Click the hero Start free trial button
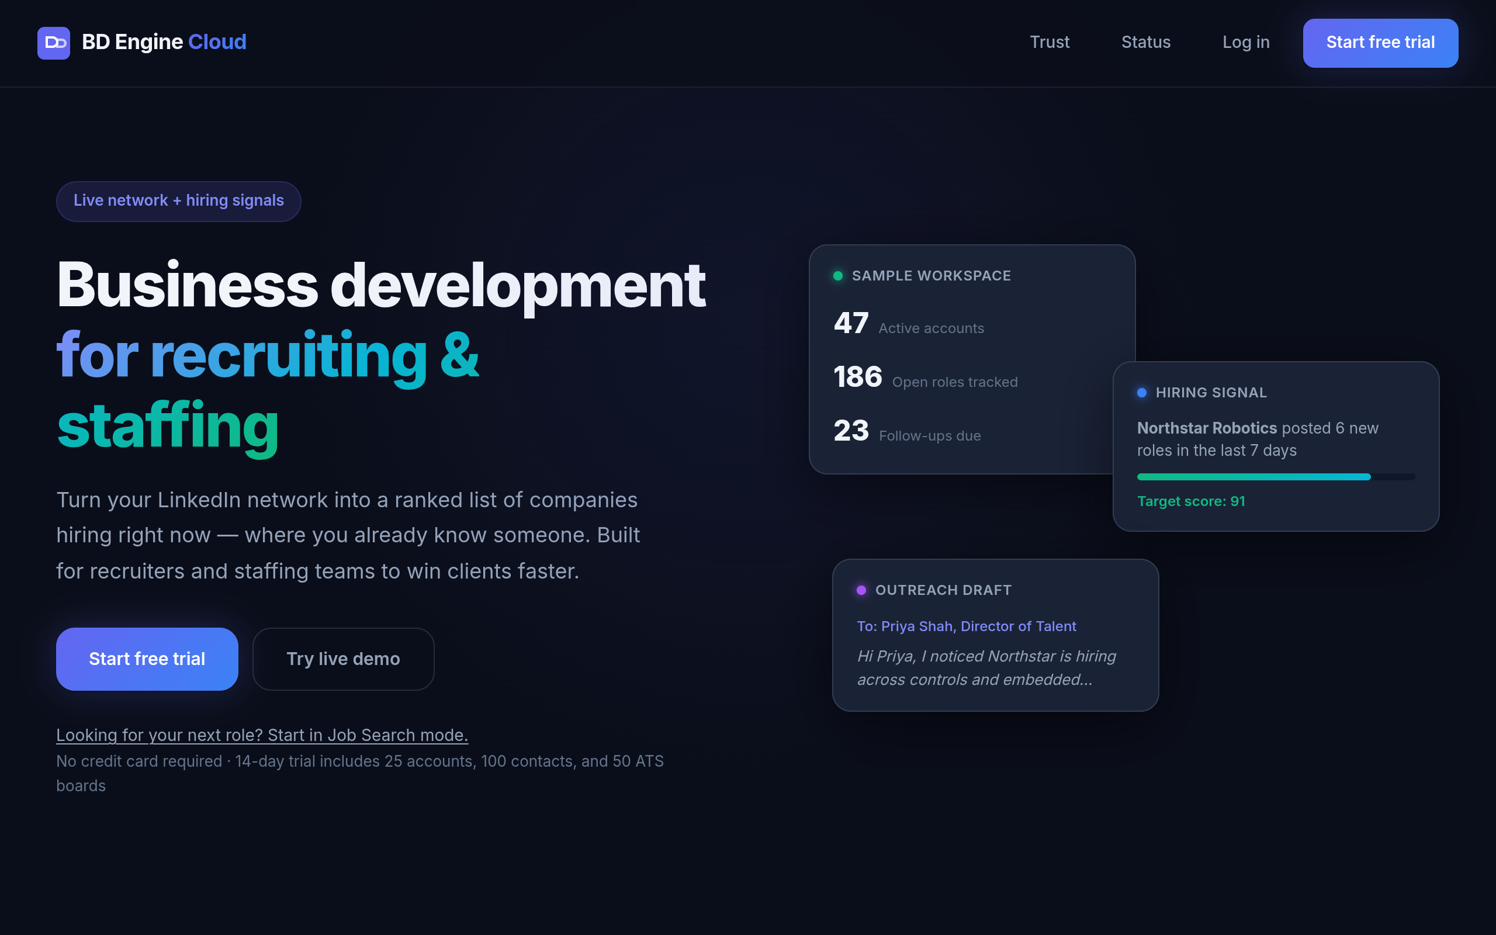Screen dimensions: 1496x935 (147, 659)
